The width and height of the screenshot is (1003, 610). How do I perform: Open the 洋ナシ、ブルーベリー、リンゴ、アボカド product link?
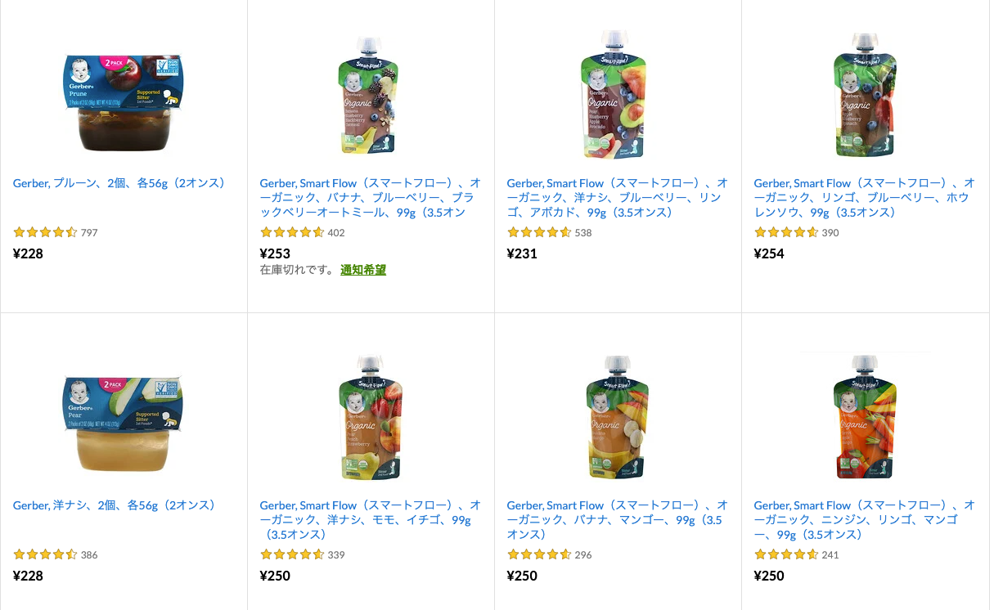point(615,197)
